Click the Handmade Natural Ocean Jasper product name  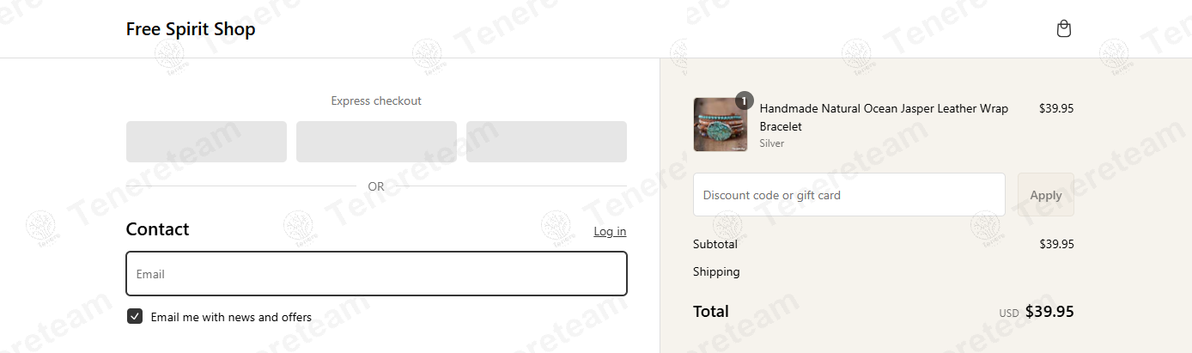pyautogui.click(x=884, y=118)
